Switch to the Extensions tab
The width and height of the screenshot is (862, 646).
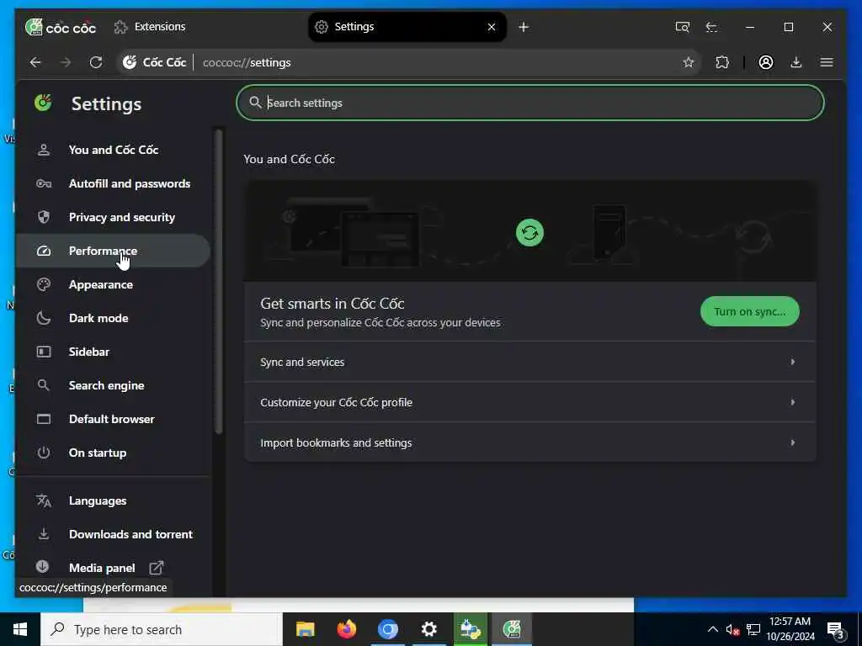[150, 26]
